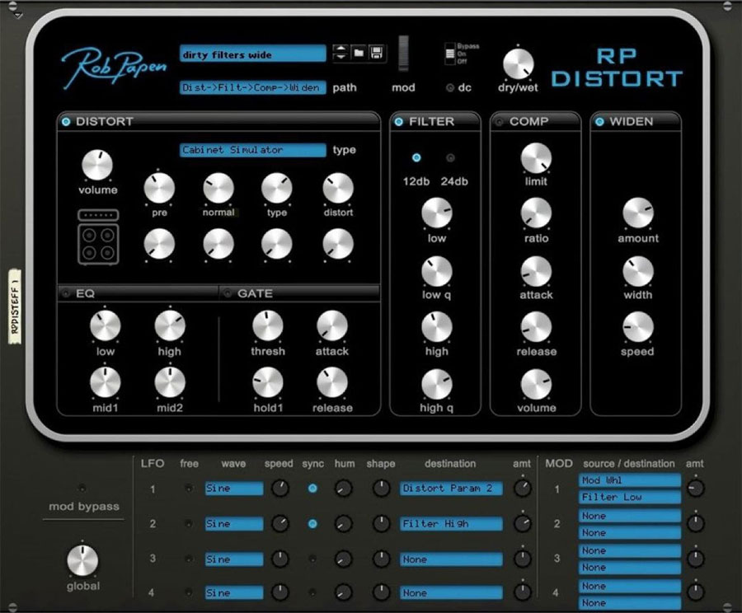The height and width of the screenshot is (613, 742).
Task: Open LFO 4 wave Sine dropdown
Action: tap(234, 592)
